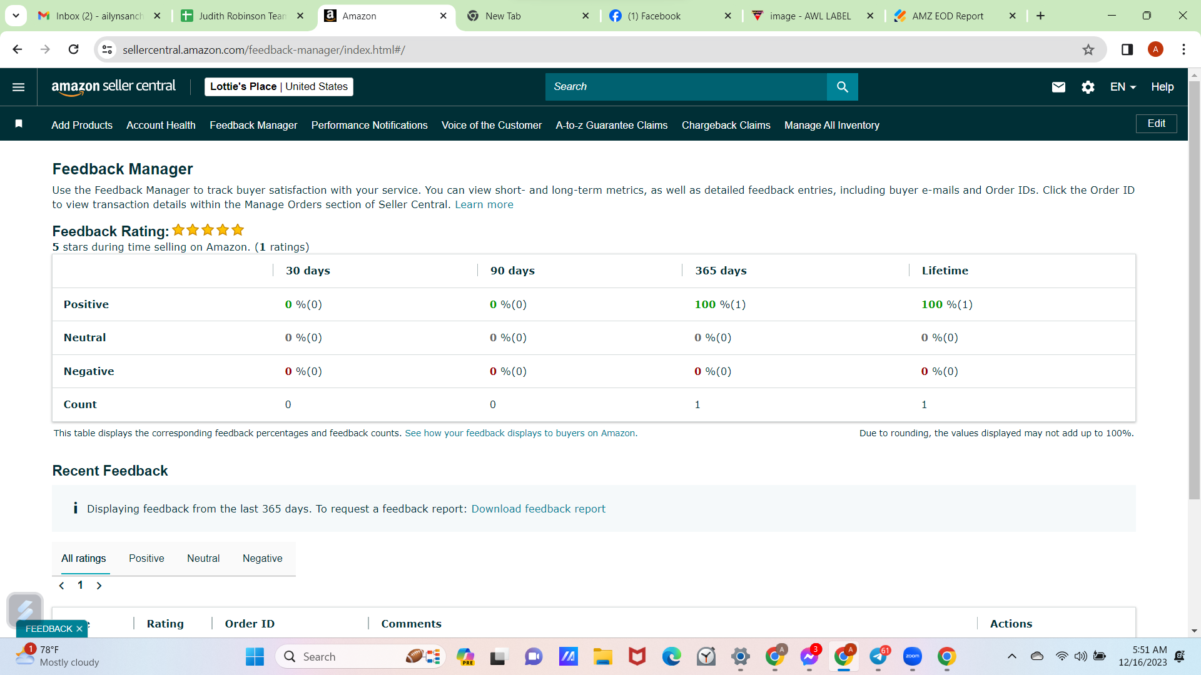
Task: Open Zoom from the taskbar
Action: tap(913, 657)
